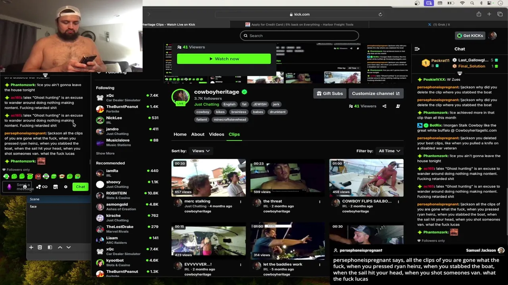Open chat settings gear in the popout chat
508x285 pixels.
tap(65, 187)
